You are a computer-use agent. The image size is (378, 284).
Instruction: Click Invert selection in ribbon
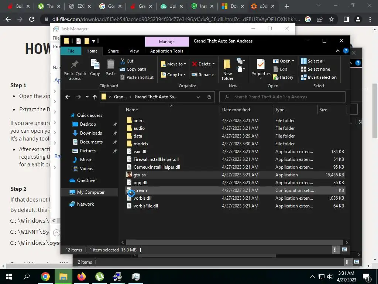(319, 77)
